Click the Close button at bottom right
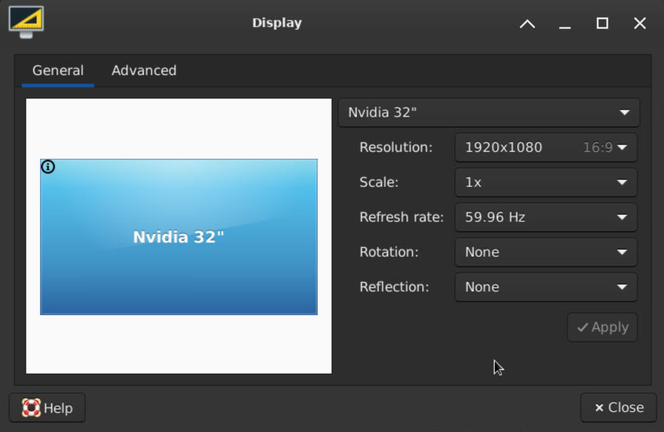Viewport: 664px width, 432px height. (619, 408)
